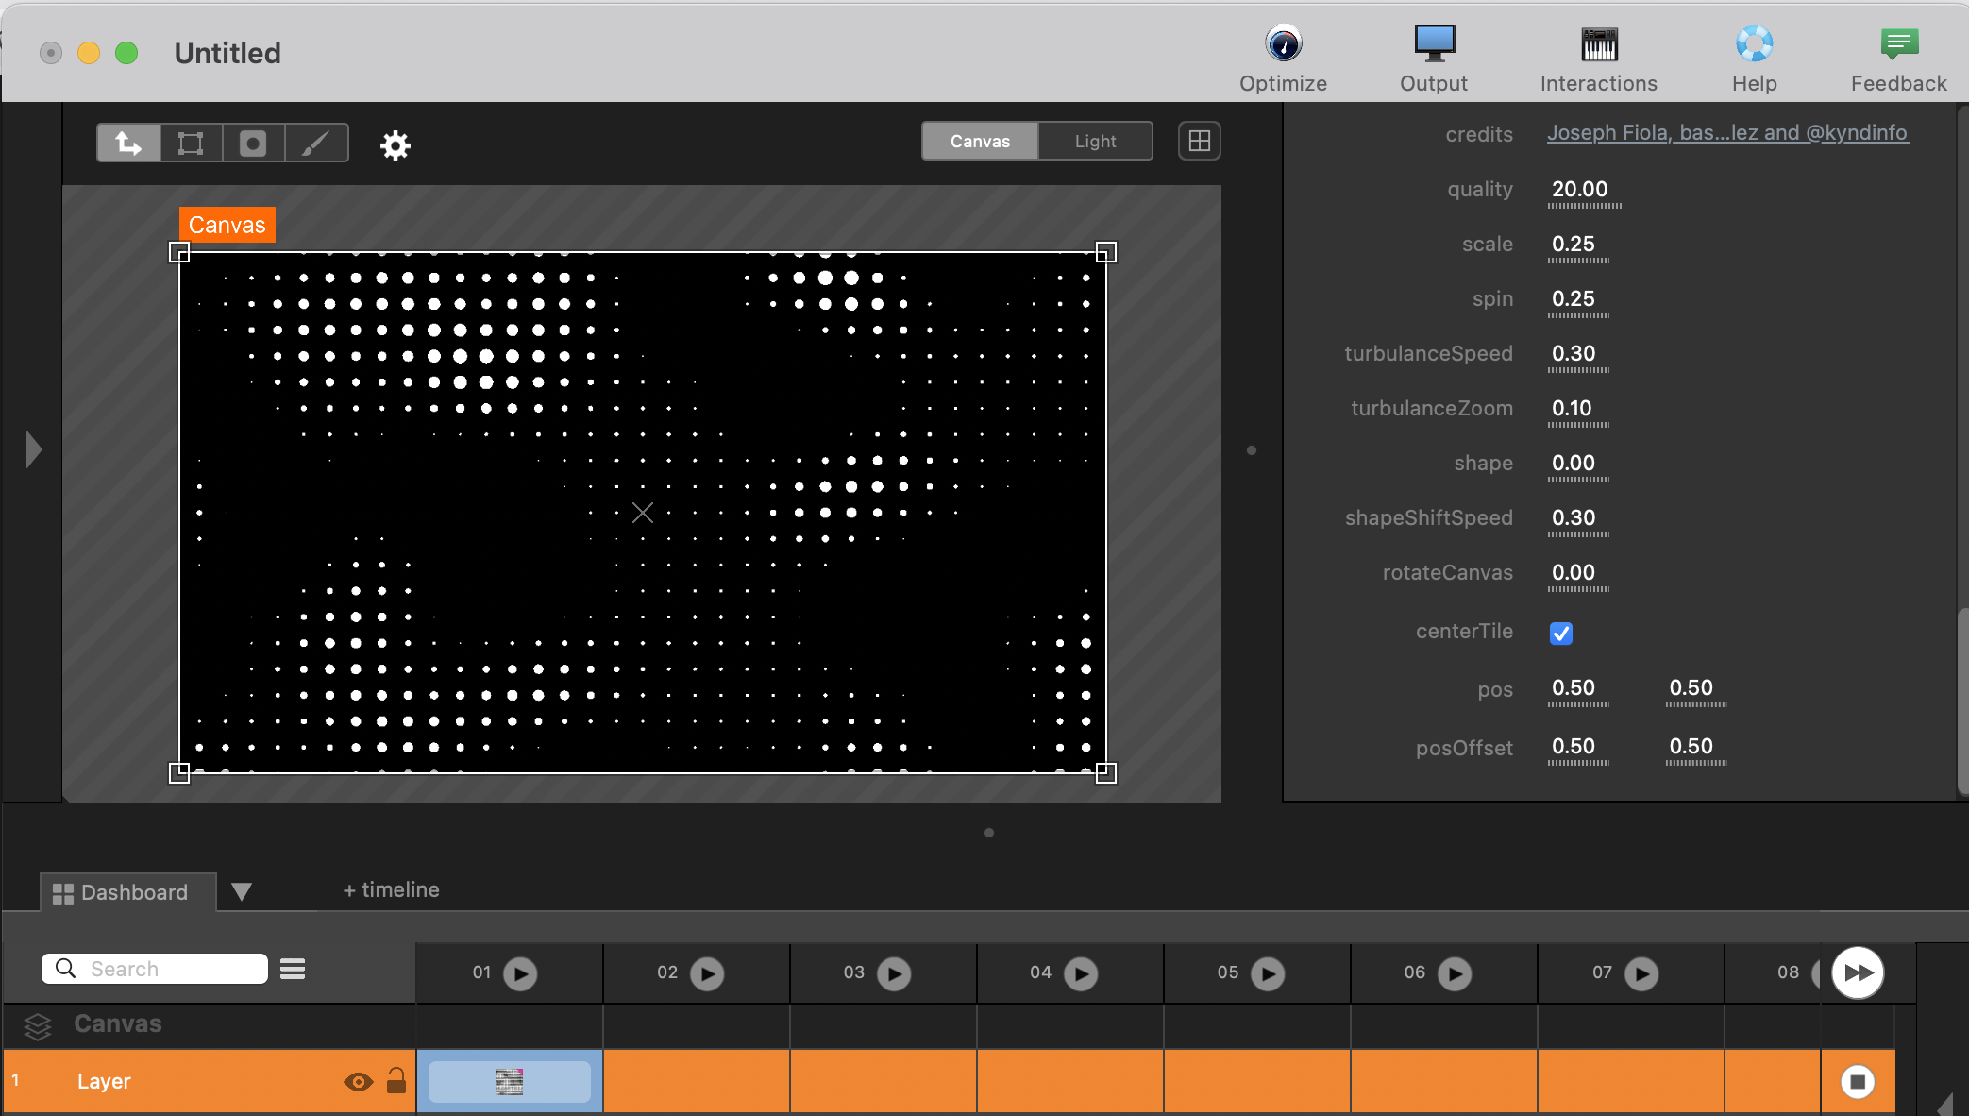Open canvas settings gear
This screenshot has width=1969, height=1116.
pyautogui.click(x=395, y=145)
